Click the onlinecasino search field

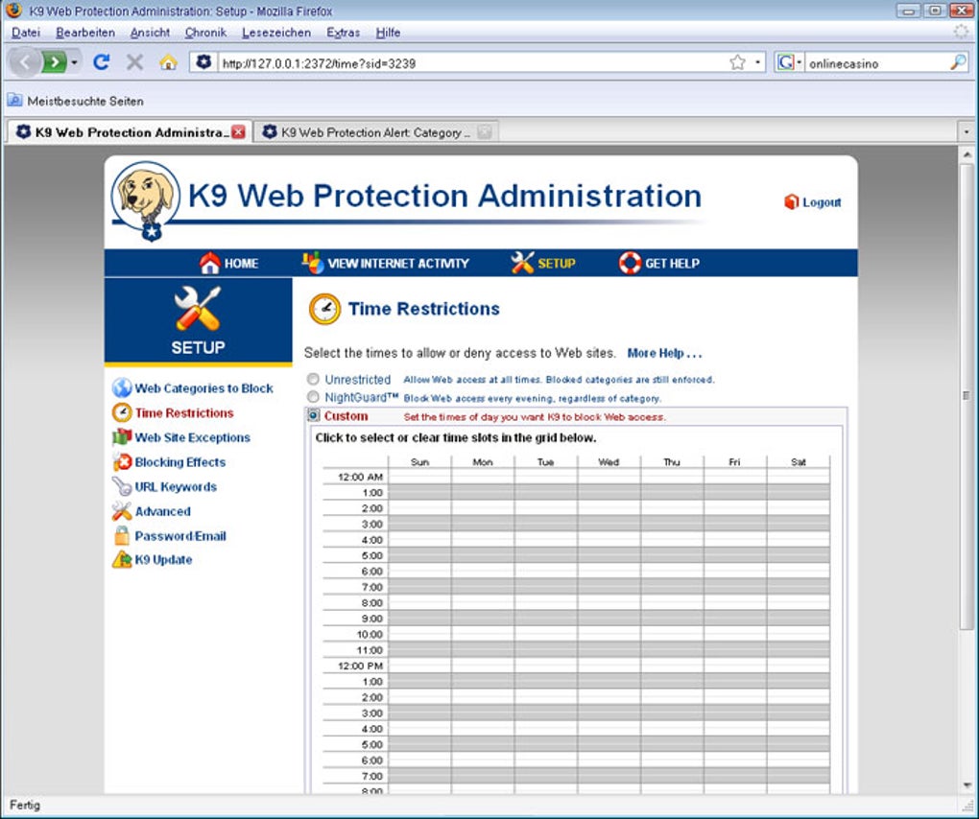(876, 62)
